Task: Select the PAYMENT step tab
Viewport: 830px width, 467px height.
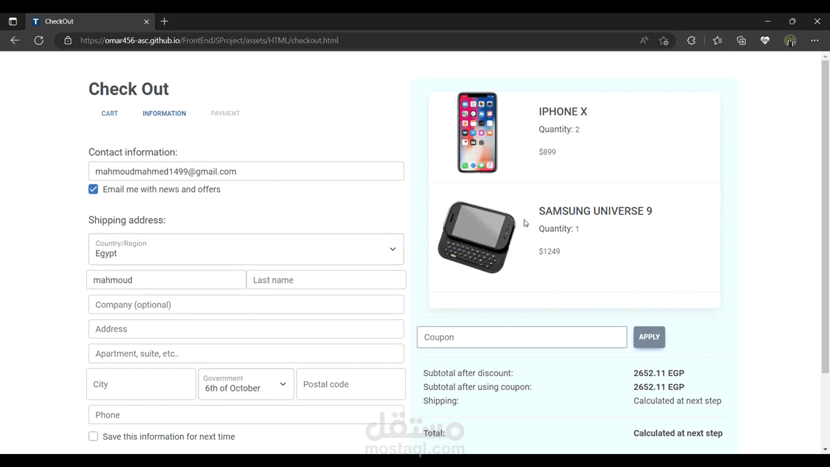Action: pyautogui.click(x=225, y=113)
